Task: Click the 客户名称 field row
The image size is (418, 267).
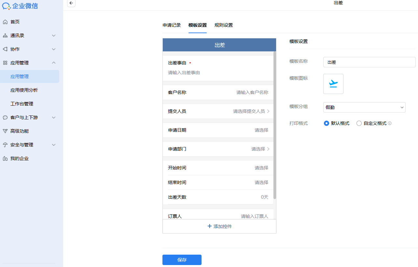Action: (218, 92)
